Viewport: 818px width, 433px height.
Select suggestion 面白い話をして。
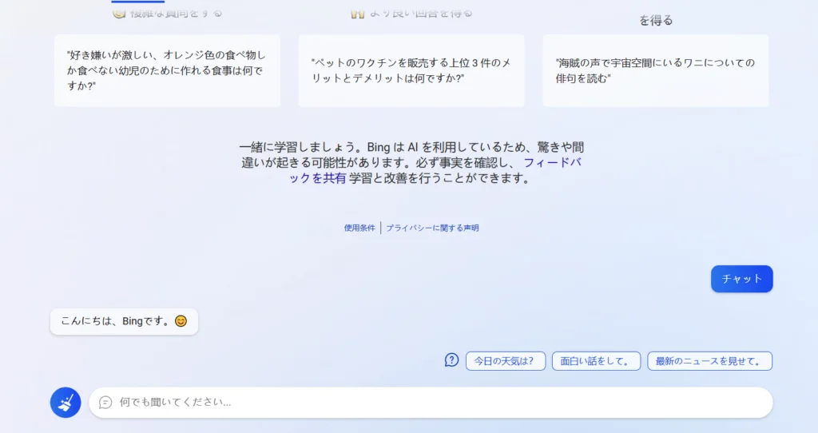coord(596,361)
